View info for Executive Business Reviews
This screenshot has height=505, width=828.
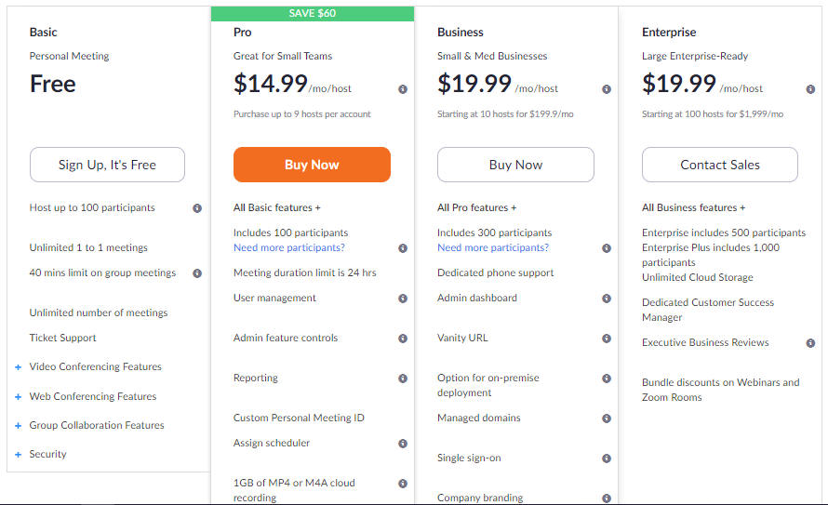(x=810, y=343)
